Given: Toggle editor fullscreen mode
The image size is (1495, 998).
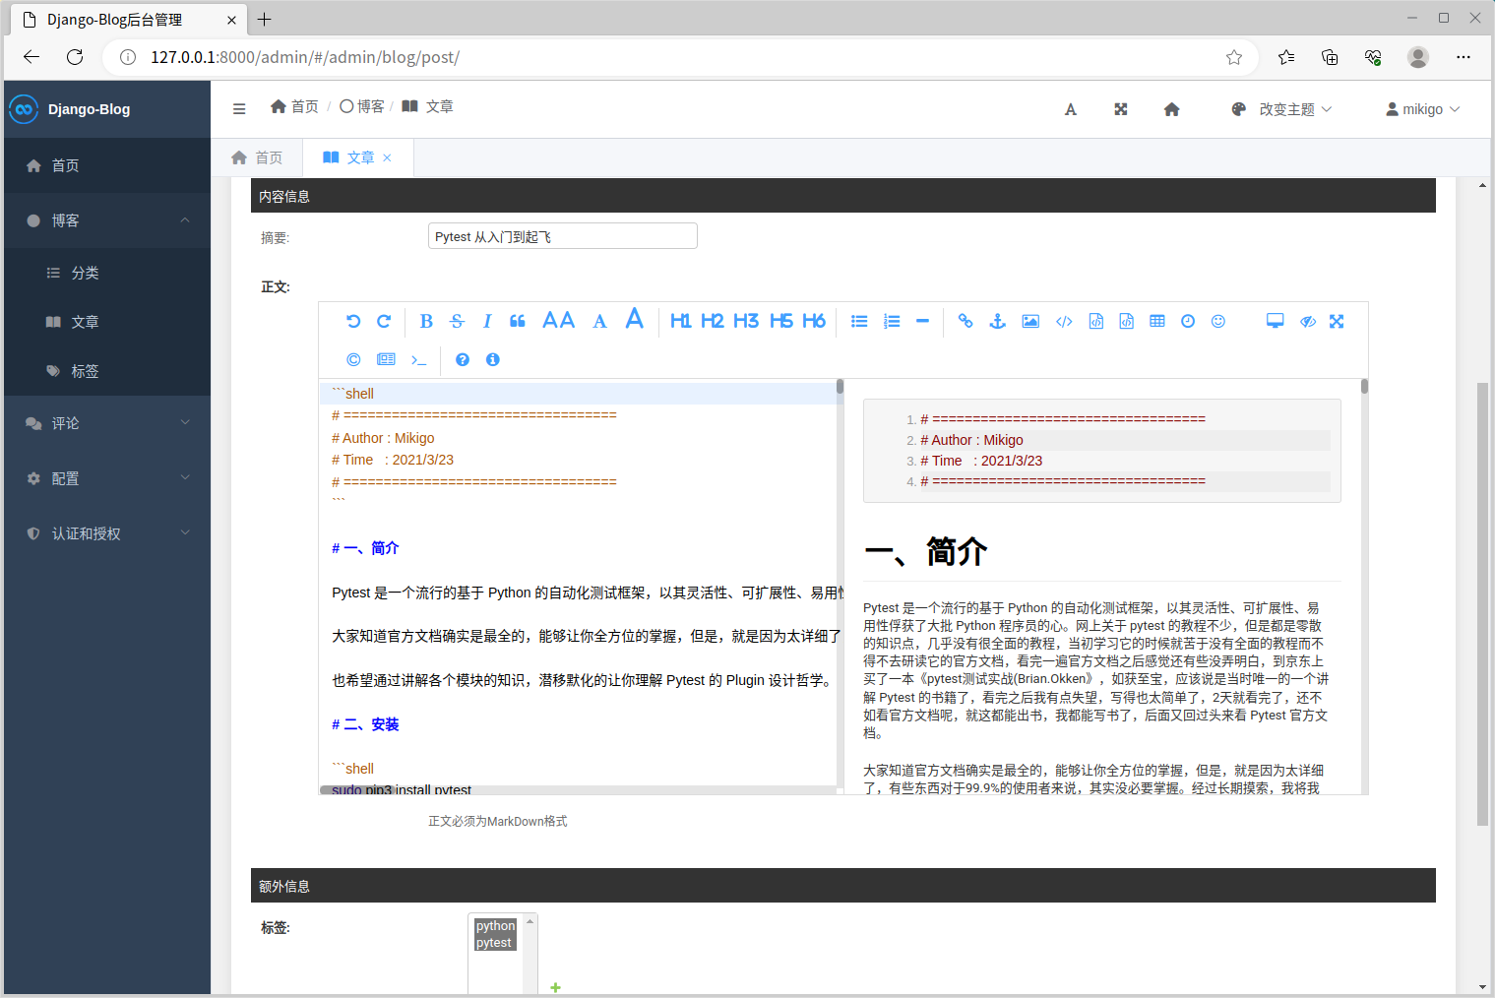Looking at the screenshot, I should [1337, 321].
